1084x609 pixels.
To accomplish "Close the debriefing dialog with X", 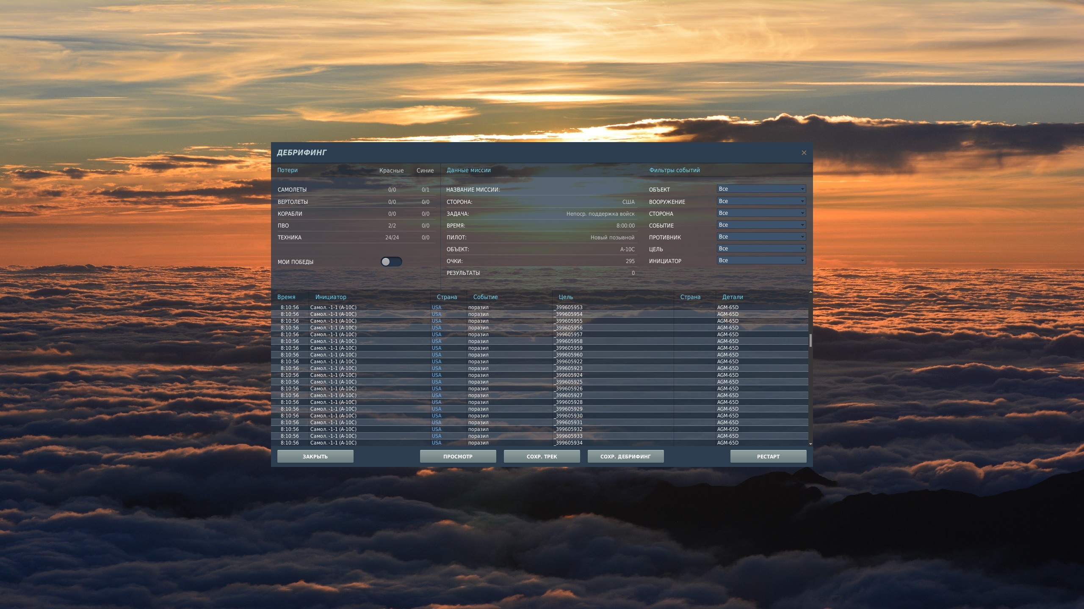I will click(x=804, y=153).
